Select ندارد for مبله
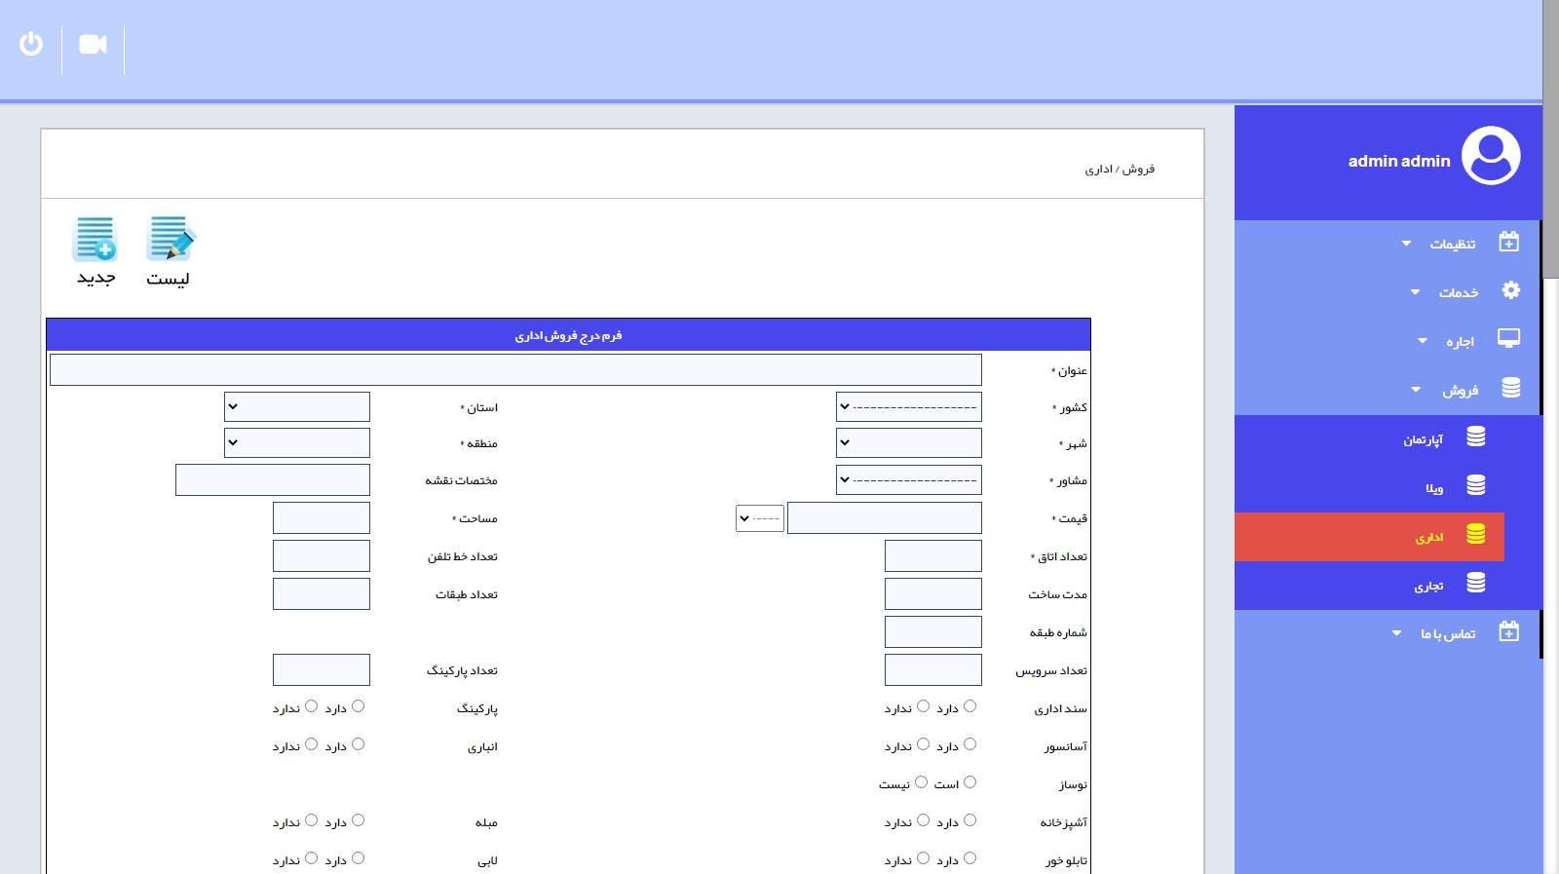The width and height of the screenshot is (1559, 874). 311,820
